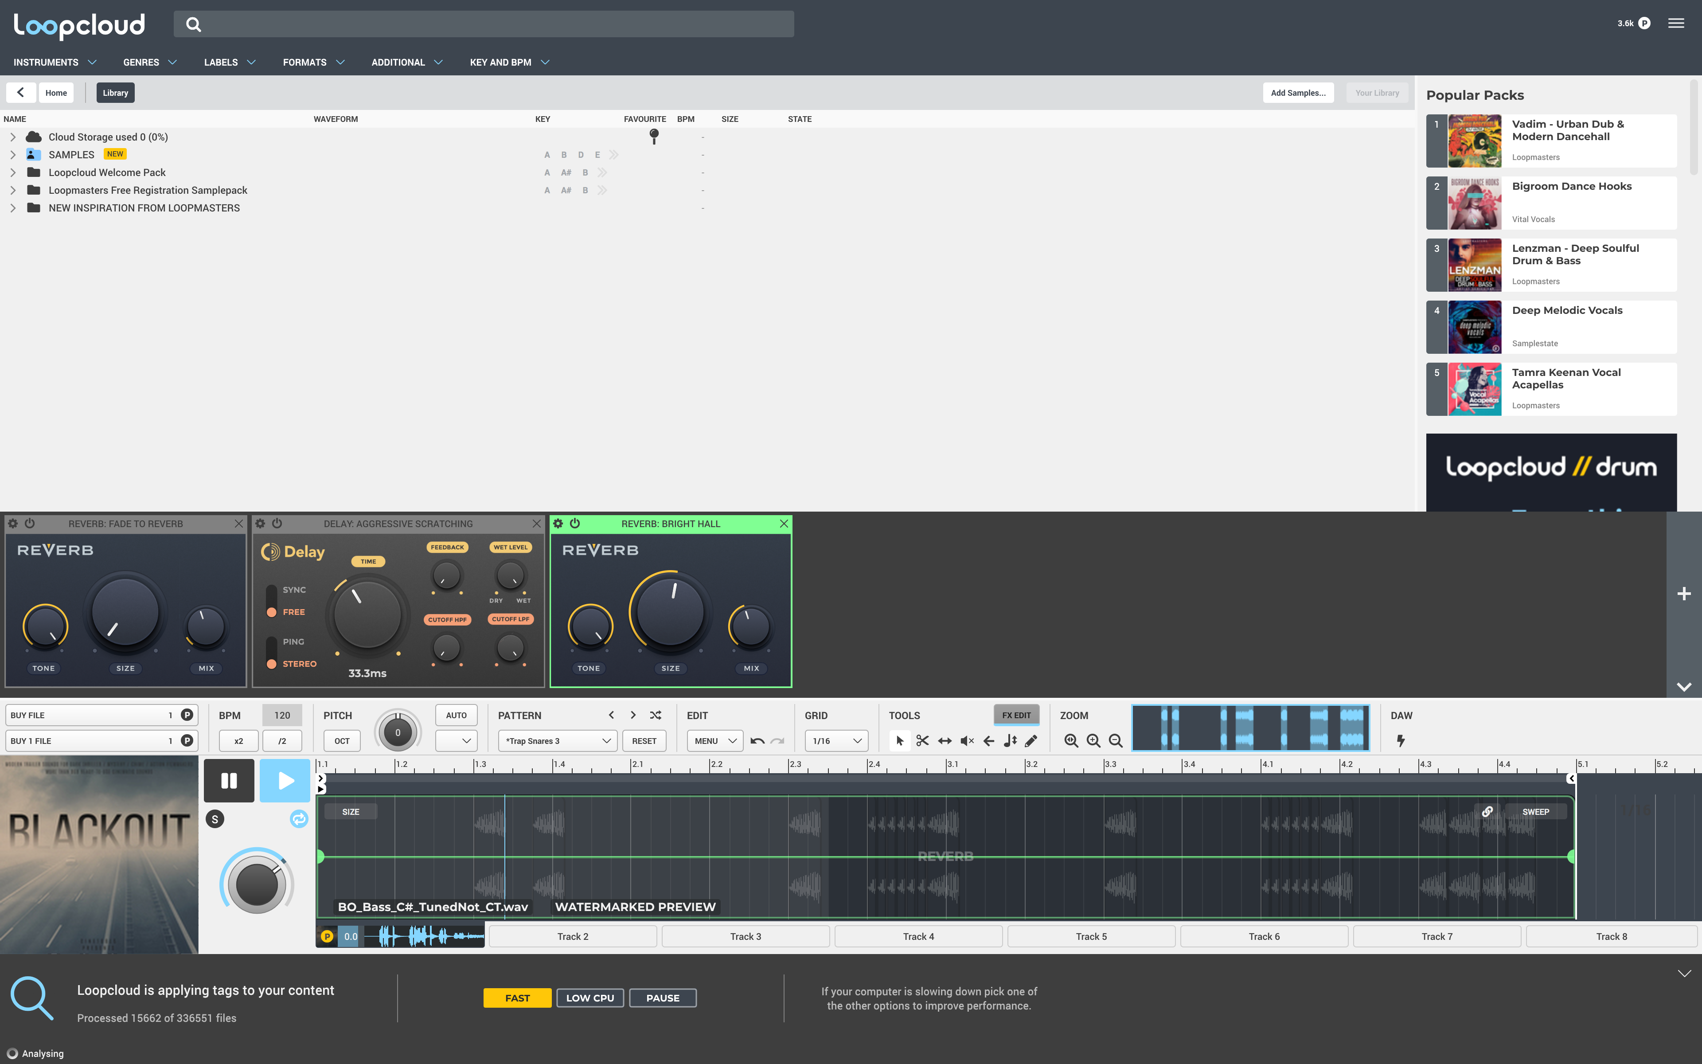1702x1064 pixels.
Task: Select the stretch arrows tool
Action: (945, 740)
